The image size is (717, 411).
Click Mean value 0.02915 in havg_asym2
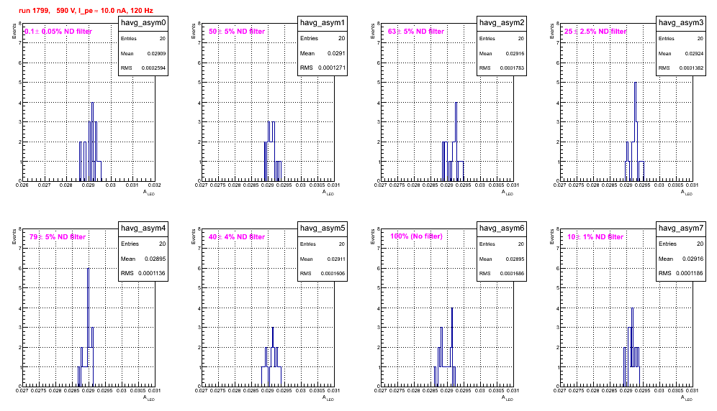515,53
